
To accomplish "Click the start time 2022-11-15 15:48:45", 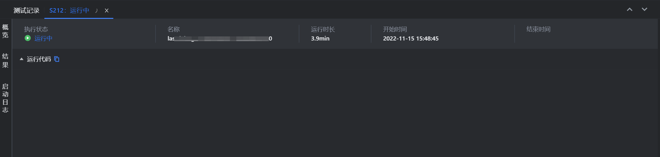I will (x=411, y=38).
